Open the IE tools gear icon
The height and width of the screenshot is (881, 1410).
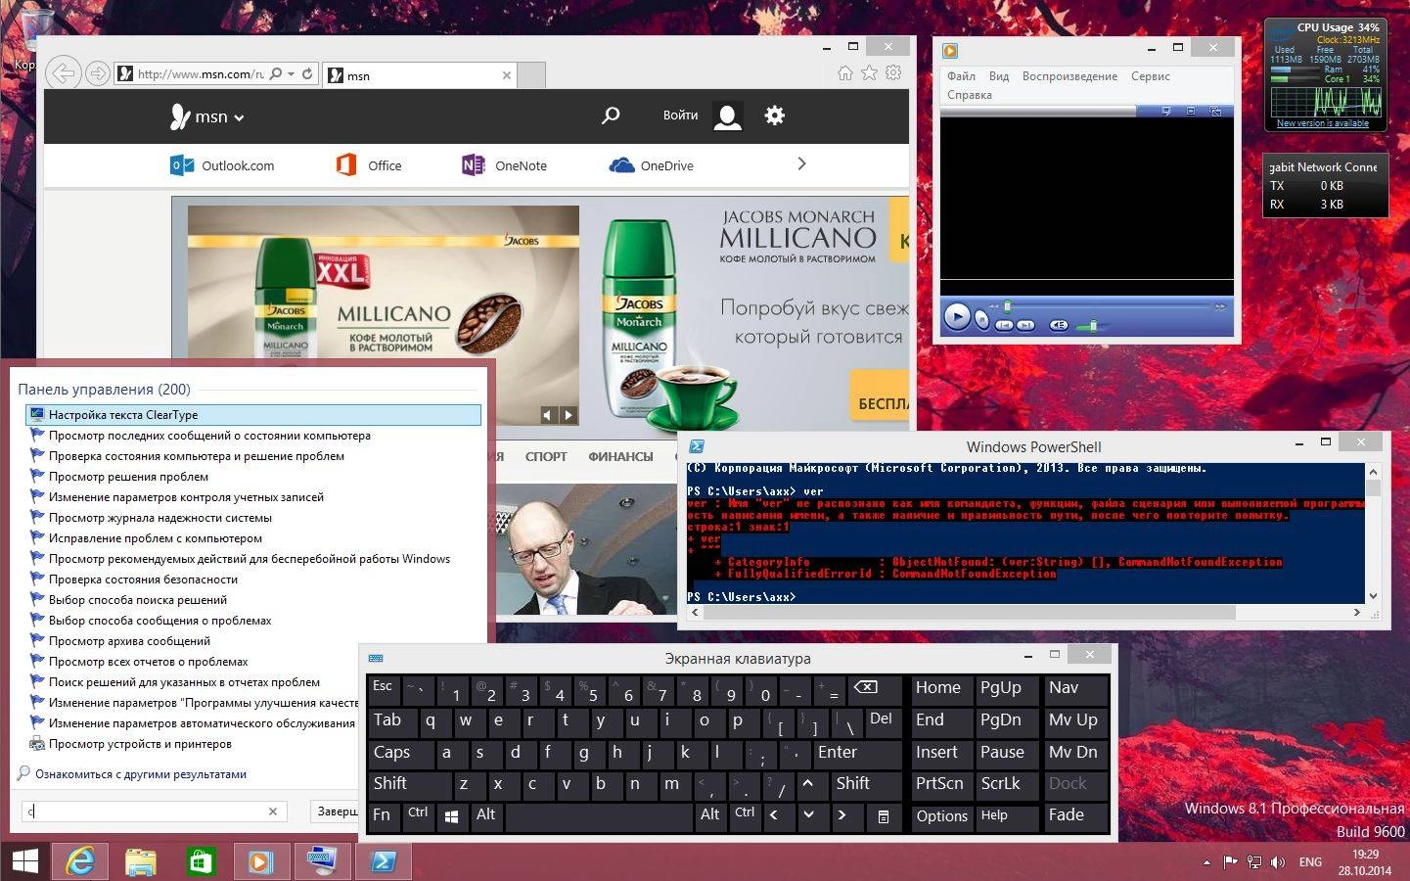[893, 72]
